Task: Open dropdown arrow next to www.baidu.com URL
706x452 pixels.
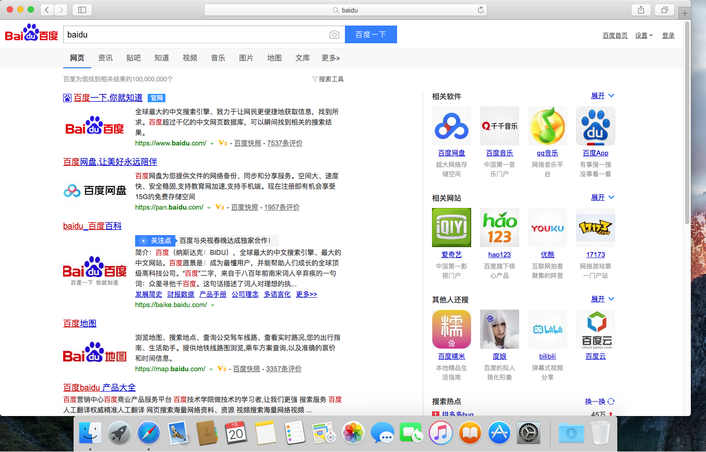Action: (212, 144)
